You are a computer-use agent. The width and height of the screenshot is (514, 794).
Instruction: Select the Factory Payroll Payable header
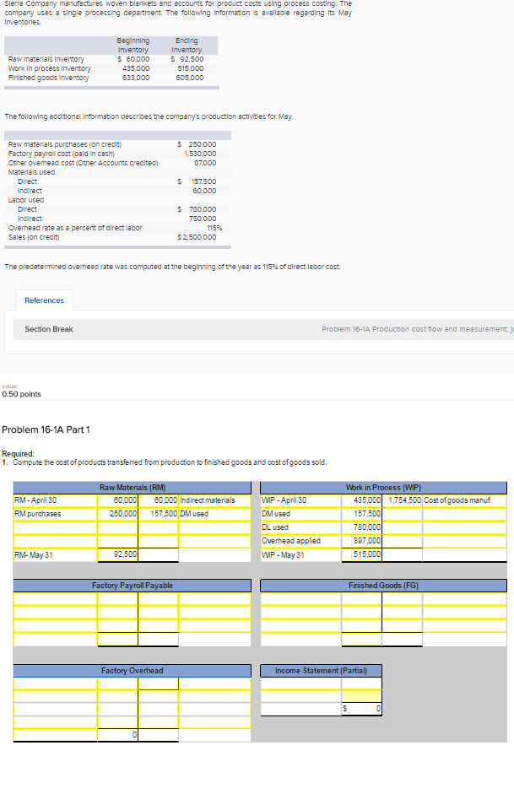(x=132, y=585)
